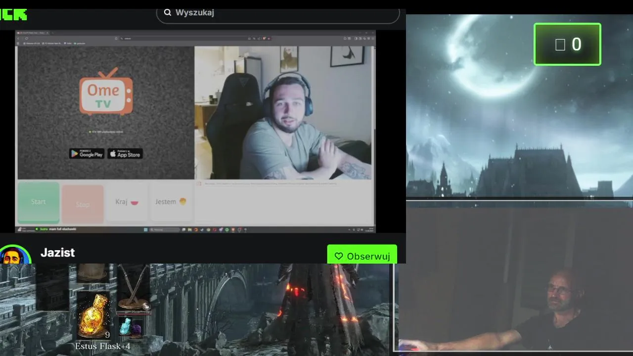Screen dimensions: 633x356
Task: Click the streamer's webcam video in OmeTV
Action: (284, 113)
